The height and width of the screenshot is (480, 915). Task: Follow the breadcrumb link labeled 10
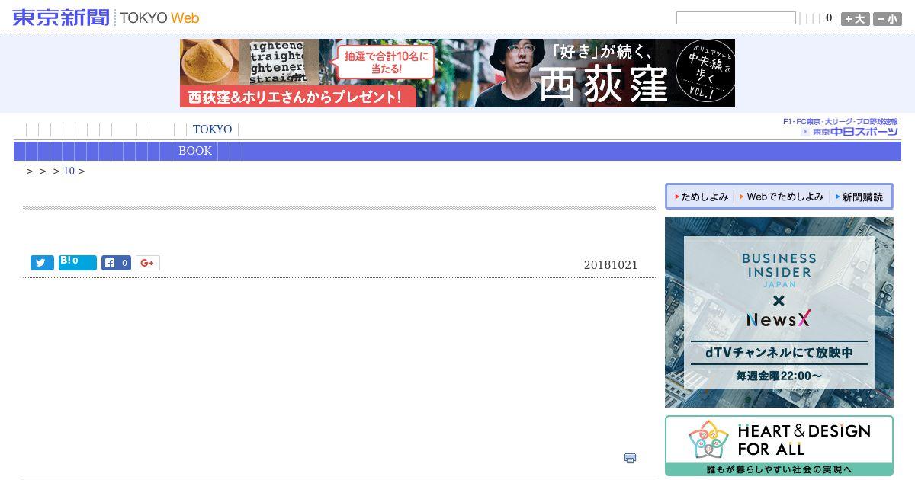pyautogui.click(x=69, y=171)
